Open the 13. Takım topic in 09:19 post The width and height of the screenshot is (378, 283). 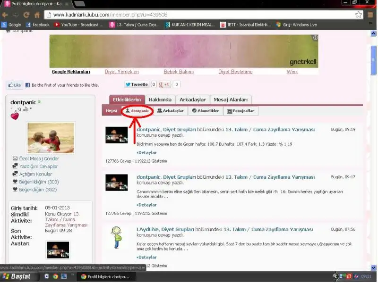(270, 130)
